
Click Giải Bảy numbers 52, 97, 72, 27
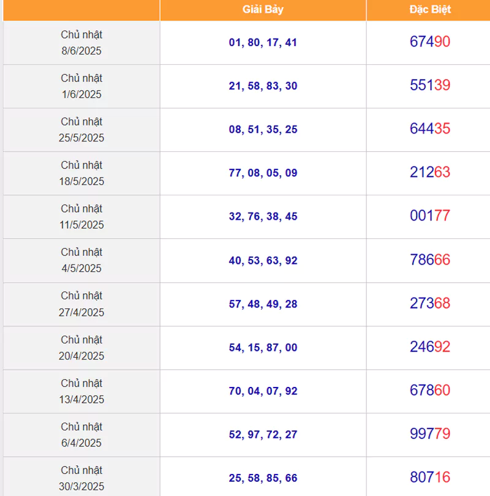(263, 434)
